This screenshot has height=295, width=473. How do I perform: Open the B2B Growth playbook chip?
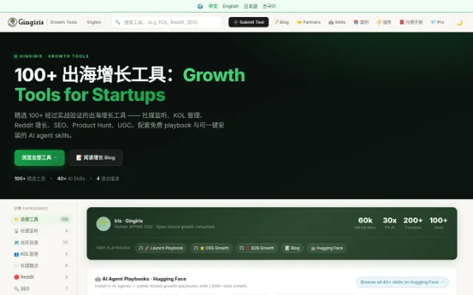tap(256, 248)
